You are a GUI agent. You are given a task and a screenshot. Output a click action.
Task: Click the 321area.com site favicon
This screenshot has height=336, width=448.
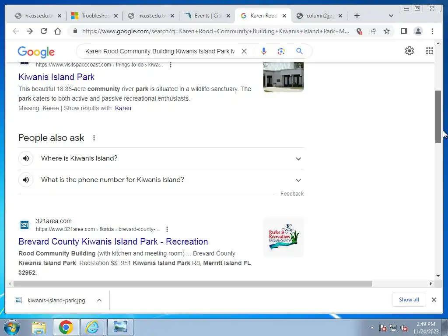coord(24,225)
